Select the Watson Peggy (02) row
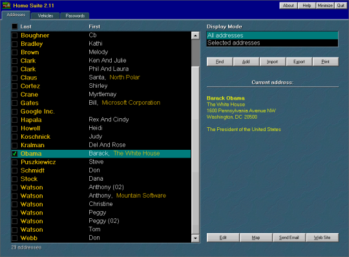Image resolution: width=349 pixels, height=257 pixels. pos(101,221)
